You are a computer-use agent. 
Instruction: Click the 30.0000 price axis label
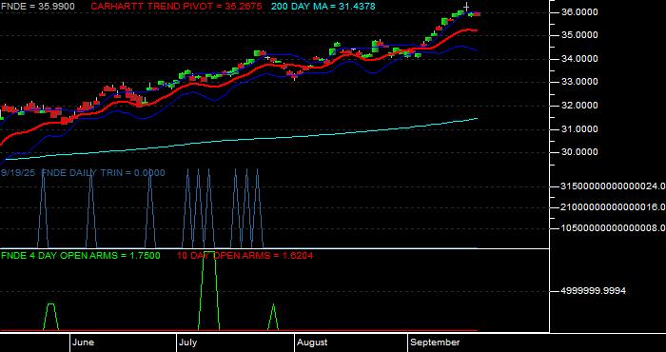pos(579,152)
